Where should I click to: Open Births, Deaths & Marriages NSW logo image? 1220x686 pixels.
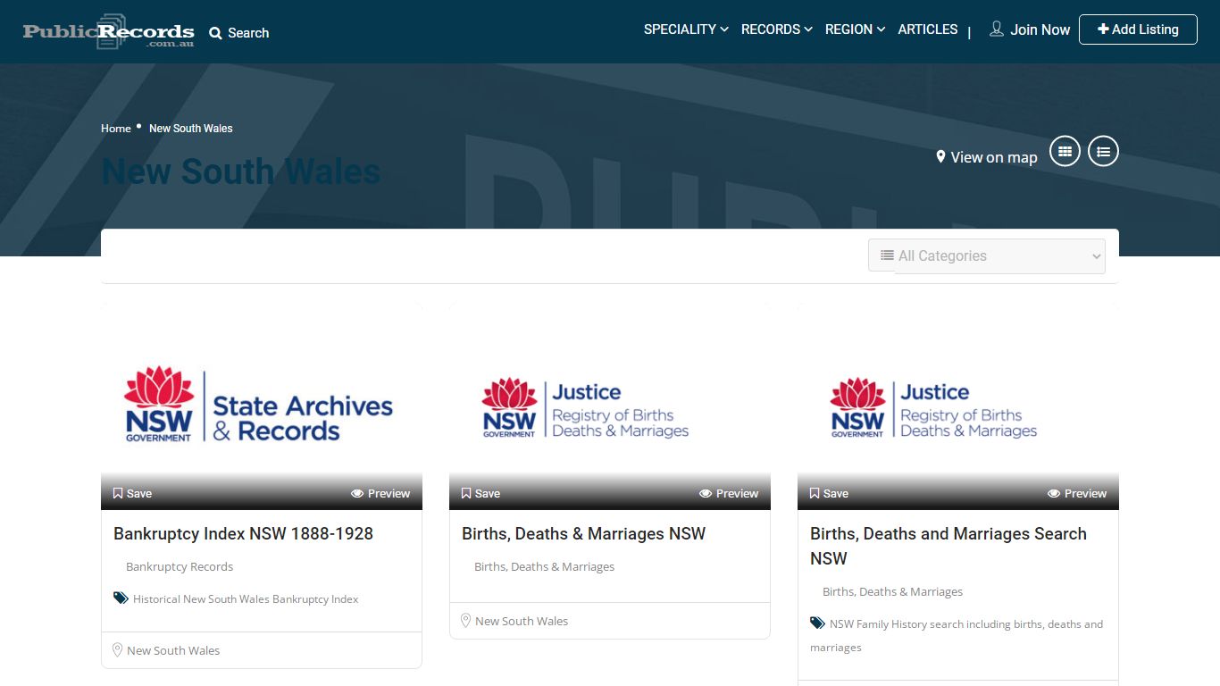610,406
